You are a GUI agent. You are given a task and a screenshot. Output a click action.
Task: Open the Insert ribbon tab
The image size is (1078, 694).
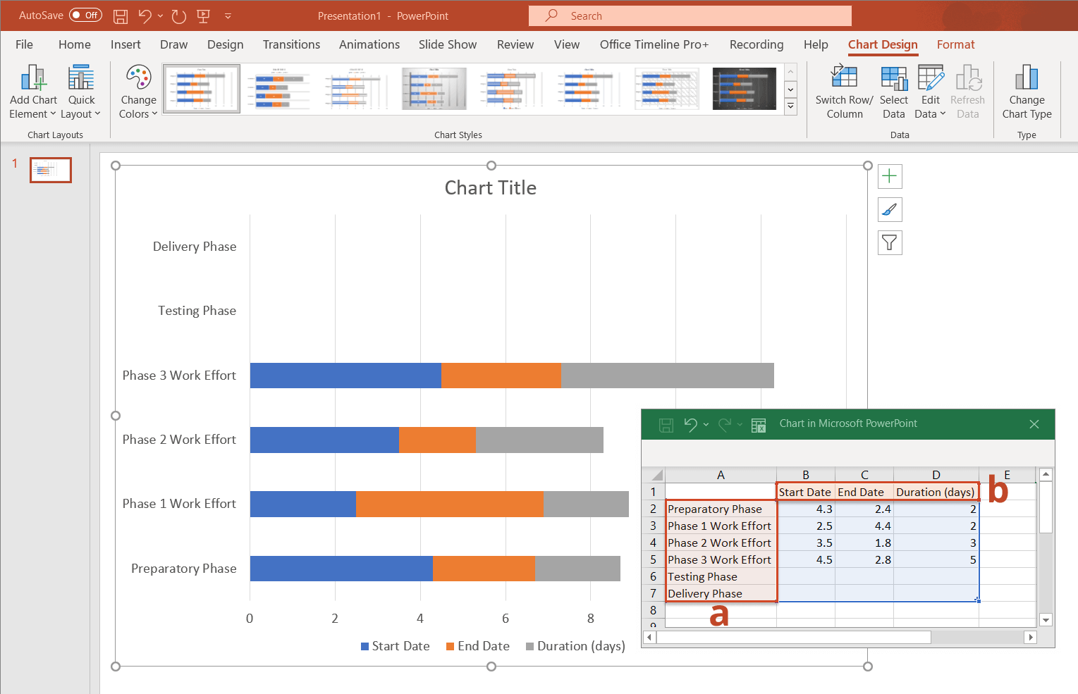pyautogui.click(x=125, y=44)
